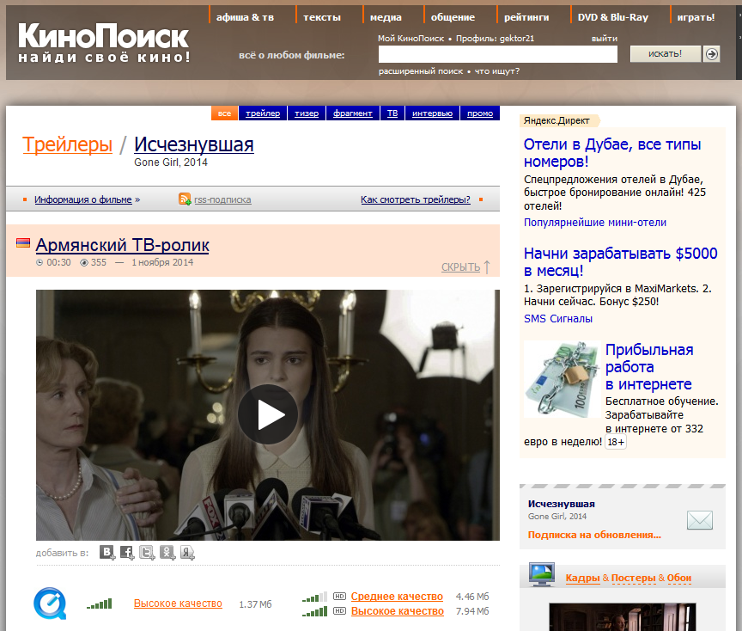The image size is (742, 631).
Task: Open Информация о фильме link
Action: 82,199
